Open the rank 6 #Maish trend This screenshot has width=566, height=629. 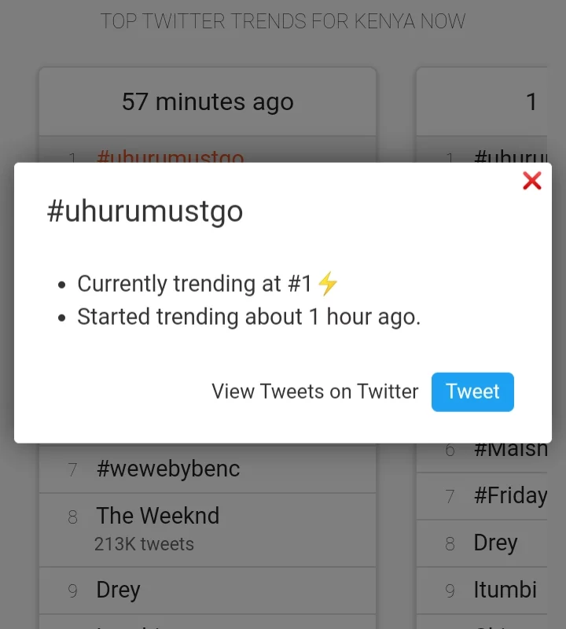coord(510,451)
